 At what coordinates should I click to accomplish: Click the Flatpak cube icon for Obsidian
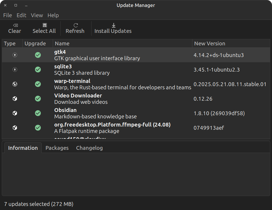pos(15,113)
